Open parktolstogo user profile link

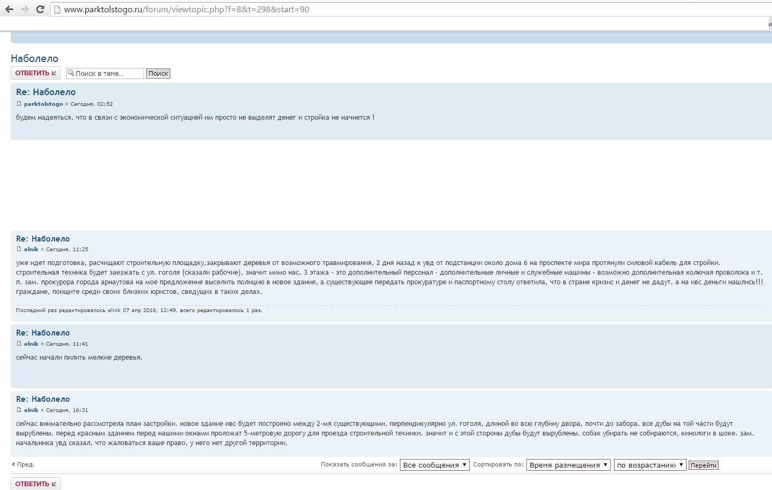[43, 104]
